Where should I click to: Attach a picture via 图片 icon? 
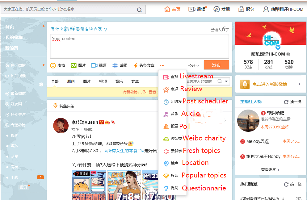pos(78,65)
